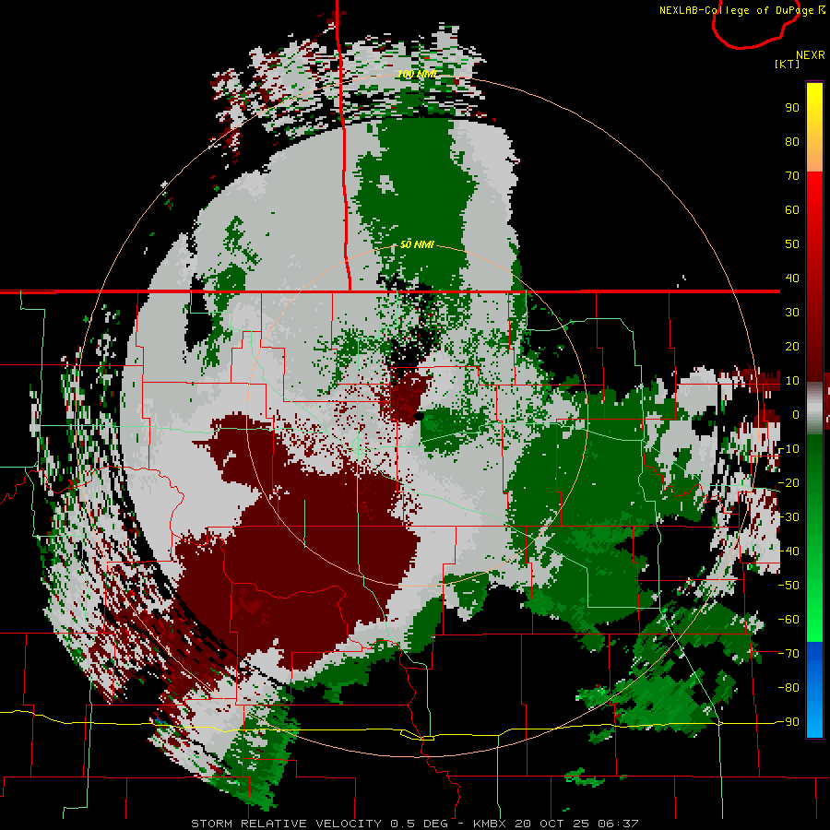Click the positive 40 scale value
The image size is (830, 830).
pyautogui.click(x=792, y=278)
